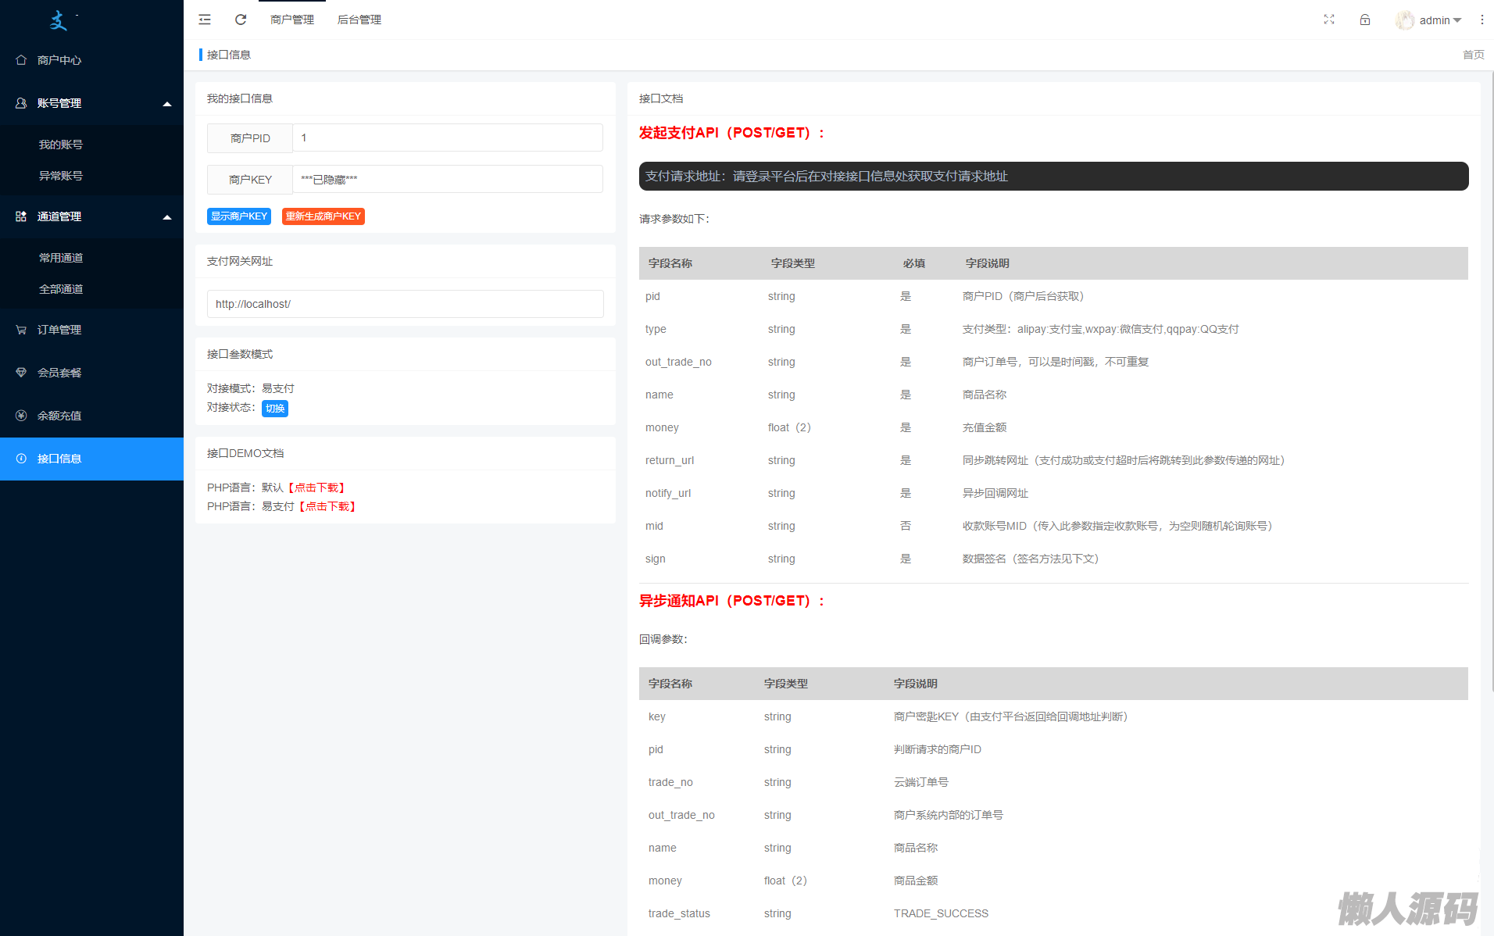1494x936 pixels.
Task: Collapse the sidebar with the menu fold icon
Action: 205,20
